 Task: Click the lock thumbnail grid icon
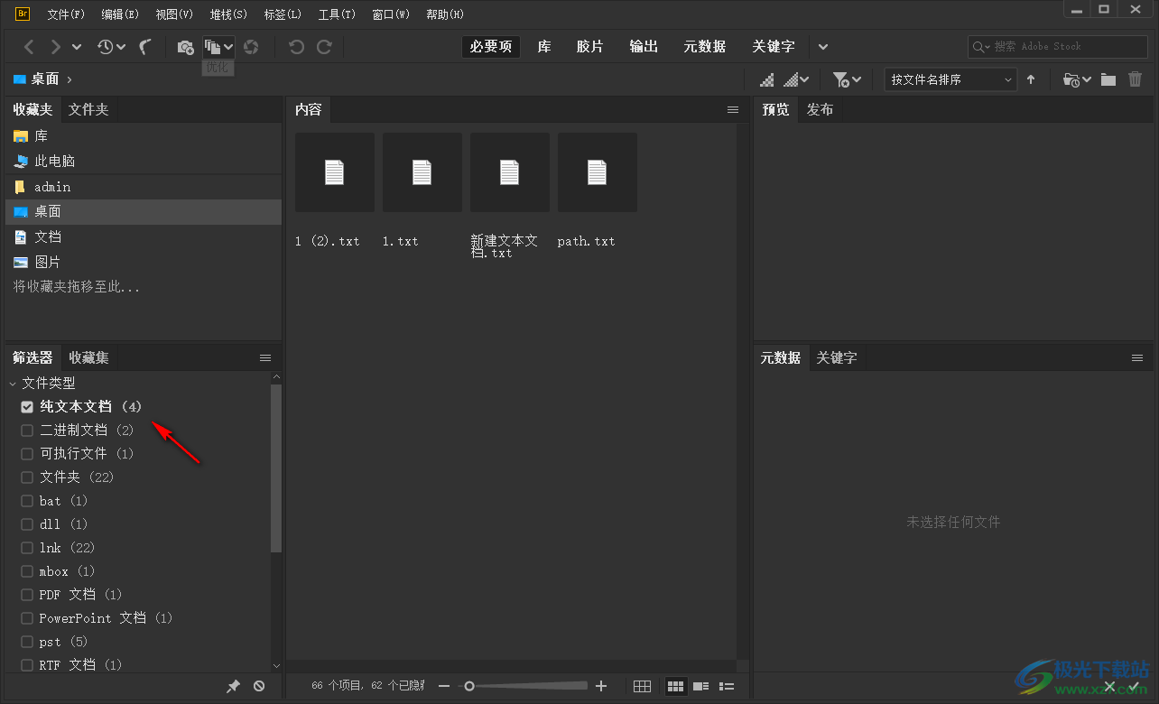coord(642,686)
